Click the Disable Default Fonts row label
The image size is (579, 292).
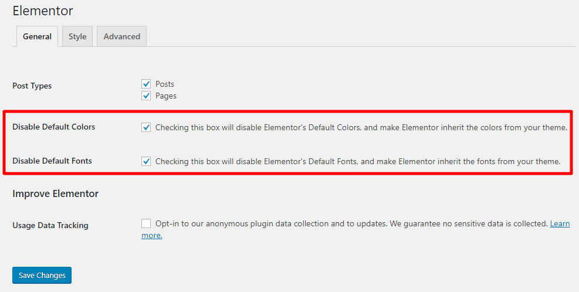click(52, 161)
